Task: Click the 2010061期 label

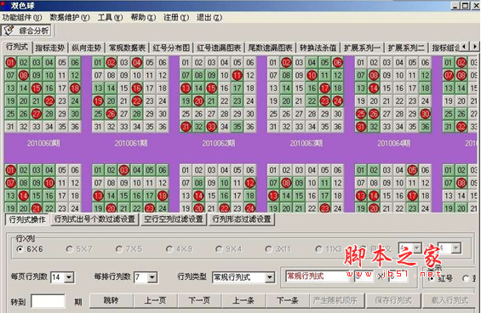Action: click(131, 143)
